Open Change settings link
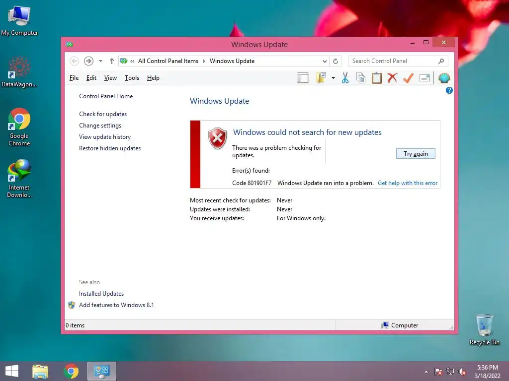 tap(100, 126)
